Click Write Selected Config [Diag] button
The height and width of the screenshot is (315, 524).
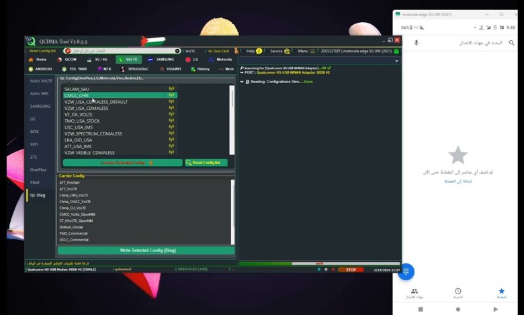(146, 251)
